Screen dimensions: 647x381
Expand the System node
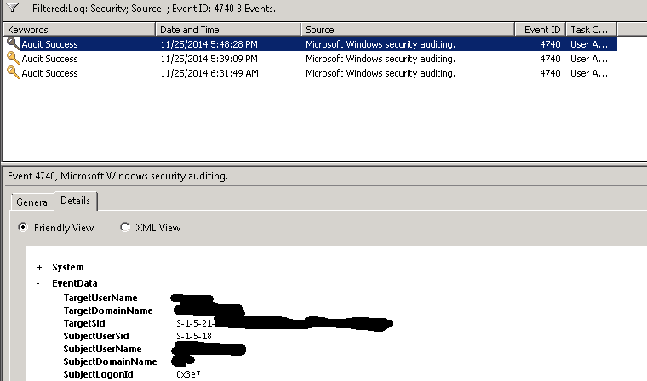tap(40, 267)
